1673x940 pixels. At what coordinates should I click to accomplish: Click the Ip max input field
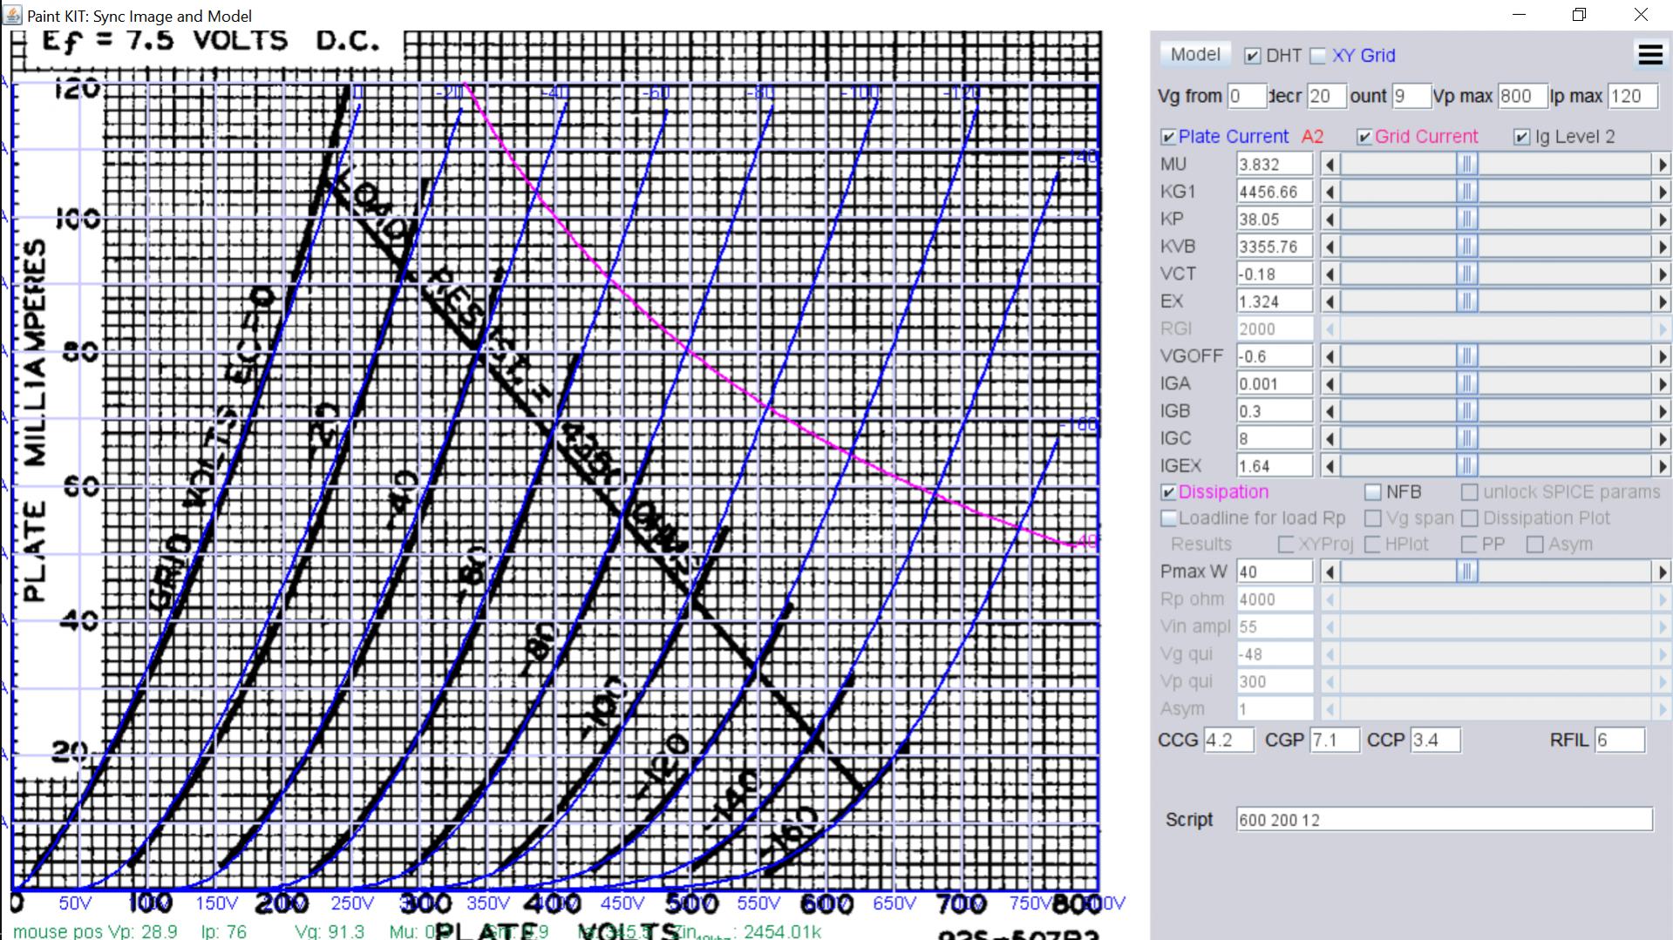[1633, 96]
